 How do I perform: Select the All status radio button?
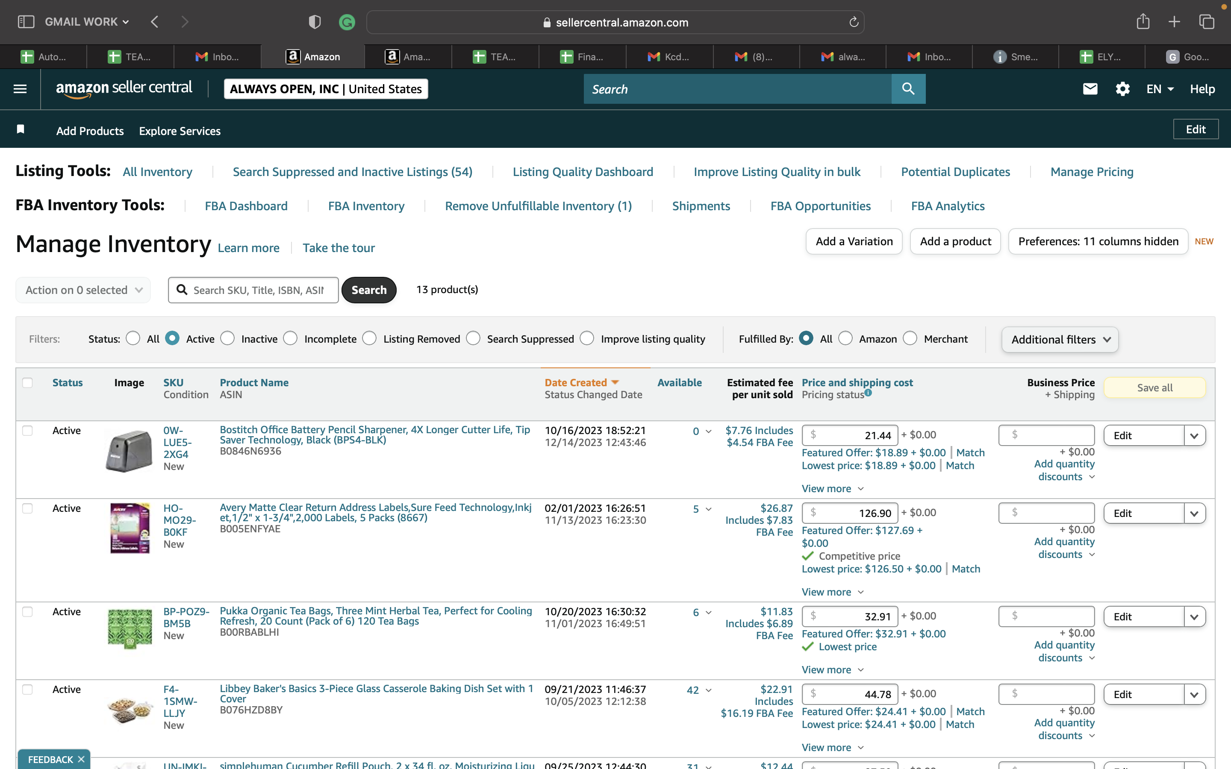(x=133, y=338)
